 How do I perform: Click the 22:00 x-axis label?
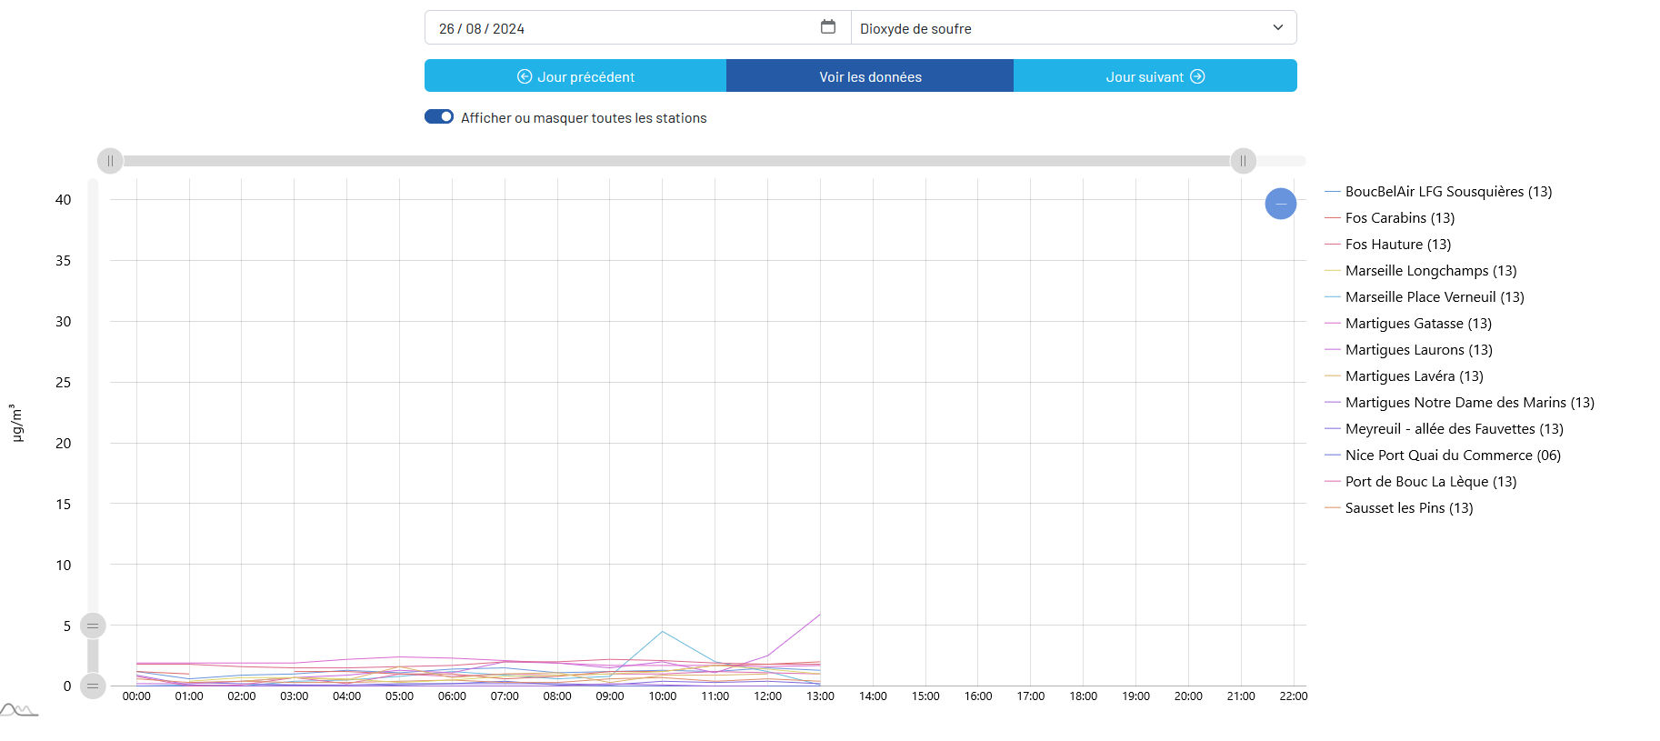coord(1294,696)
